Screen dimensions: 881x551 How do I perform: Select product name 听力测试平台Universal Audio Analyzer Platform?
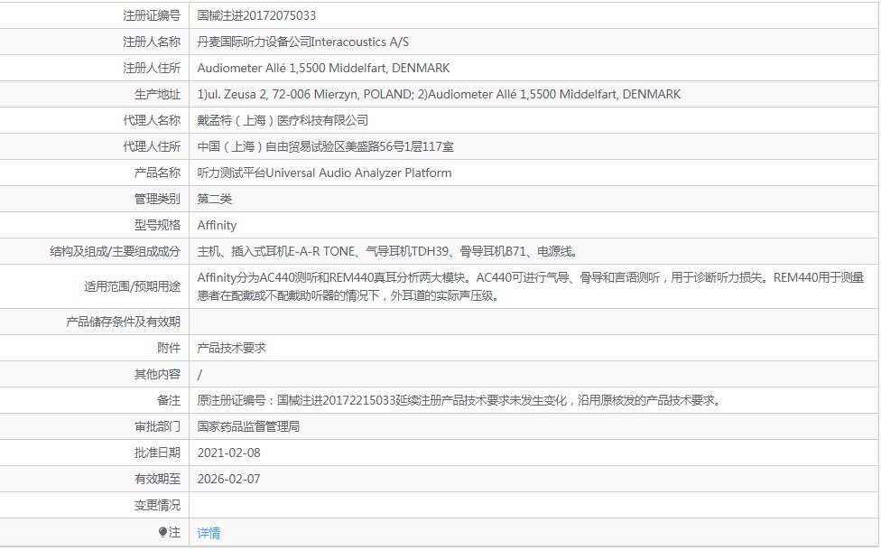(324, 173)
